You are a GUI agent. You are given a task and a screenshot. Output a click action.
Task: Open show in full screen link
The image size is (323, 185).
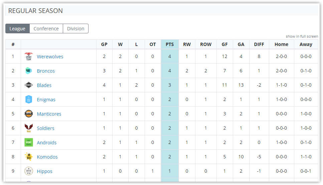[302, 36]
